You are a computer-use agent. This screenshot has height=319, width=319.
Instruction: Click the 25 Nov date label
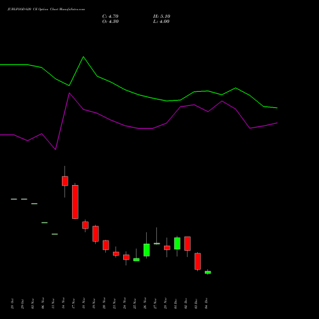click(135, 304)
